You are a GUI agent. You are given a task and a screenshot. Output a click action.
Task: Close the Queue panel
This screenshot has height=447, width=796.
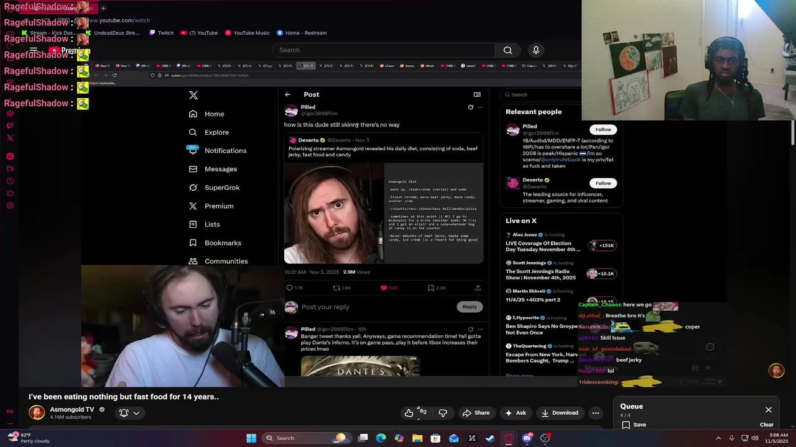(769, 410)
